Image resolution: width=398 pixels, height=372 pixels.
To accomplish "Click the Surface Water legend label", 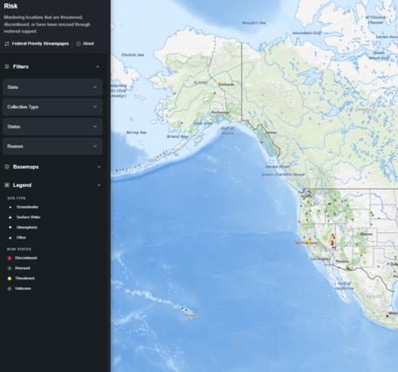I will pos(29,217).
